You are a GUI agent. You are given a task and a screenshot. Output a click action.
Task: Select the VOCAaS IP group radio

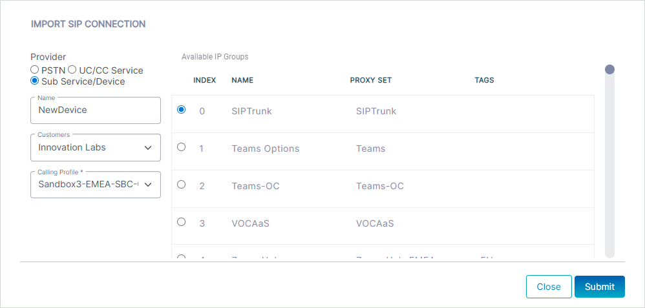coord(181,221)
